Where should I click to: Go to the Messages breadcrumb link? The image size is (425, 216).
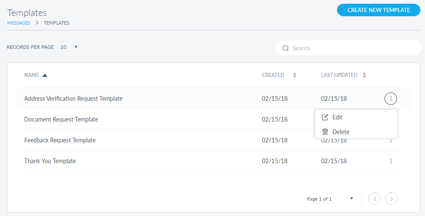[19, 23]
